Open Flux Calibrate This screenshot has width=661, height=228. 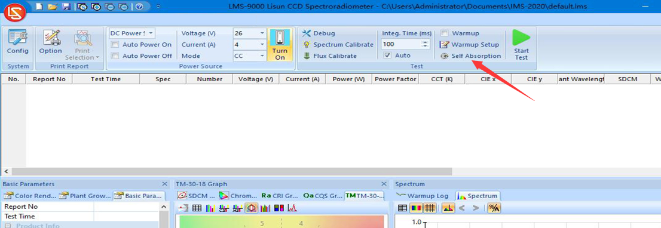[x=330, y=56]
